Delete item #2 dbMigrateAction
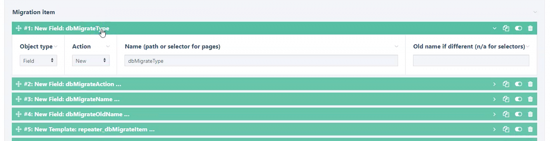The height and width of the screenshot is (141, 550). click(x=530, y=84)
